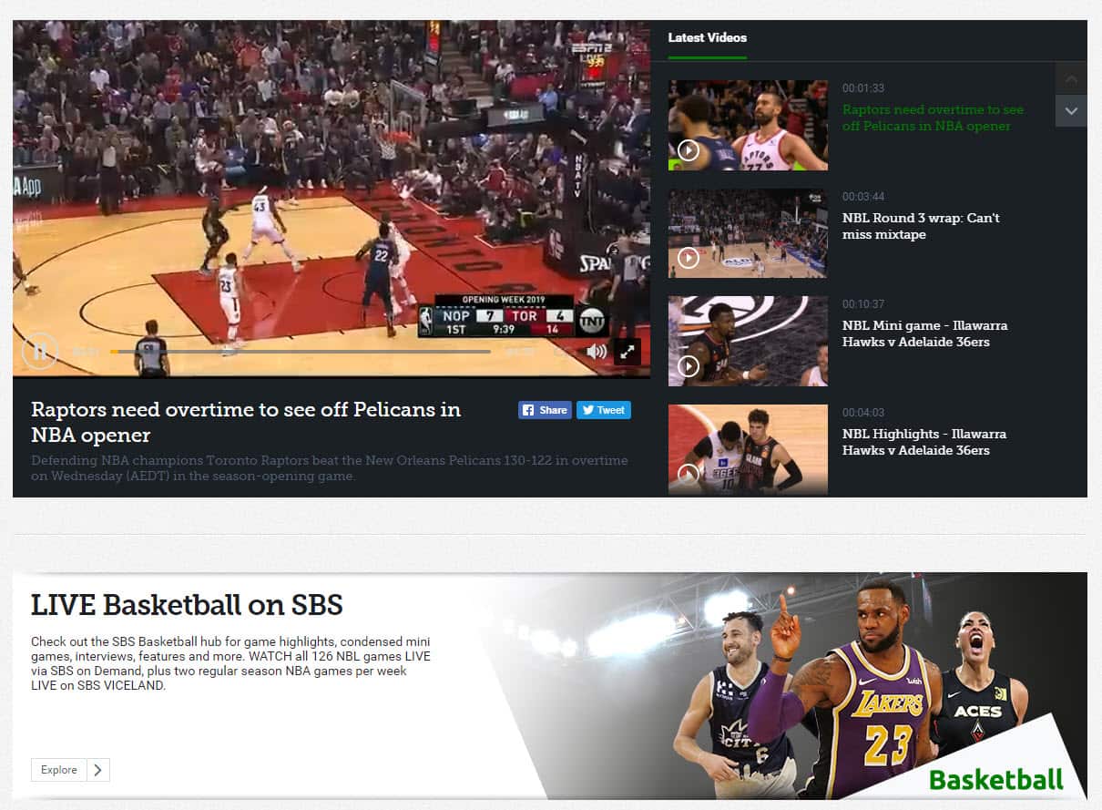Enter fullscreen mode on the video
The width and height of the screenshot is (1102, 810).
pyautogui.click(x=627, y=350)
